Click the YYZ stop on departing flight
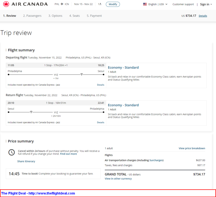 (x=56, y=75)
